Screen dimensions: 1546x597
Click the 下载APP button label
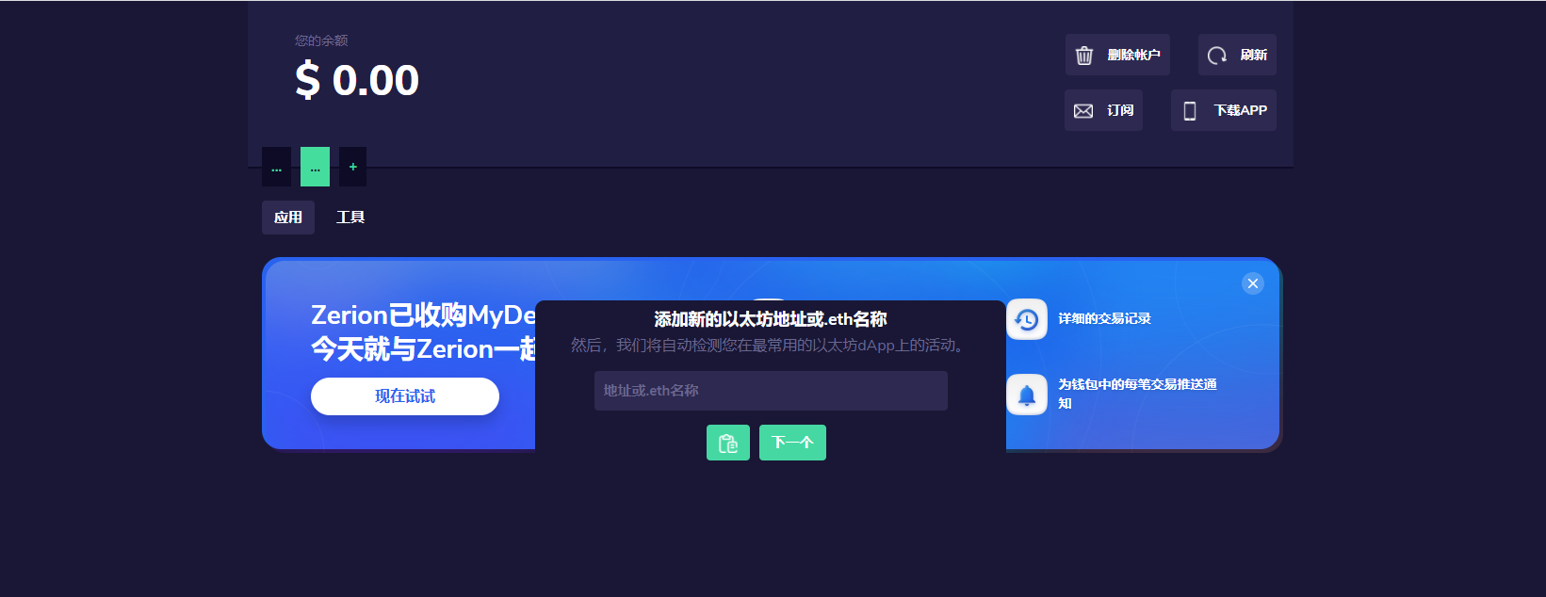click(1240, 111)
